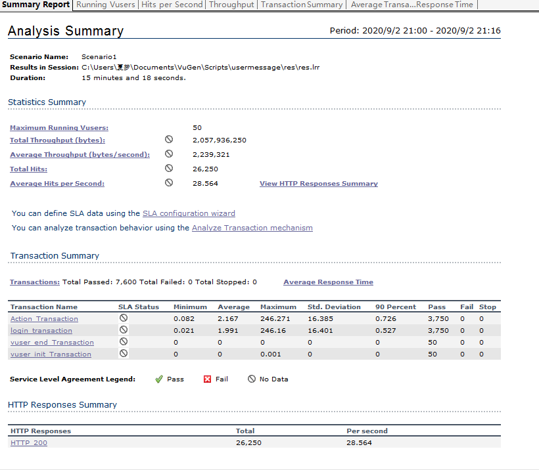This screenshot has width=539, height=470.
Task: Click No Data icon beside Average Hits per Second
Action: [x=169, y=182]
